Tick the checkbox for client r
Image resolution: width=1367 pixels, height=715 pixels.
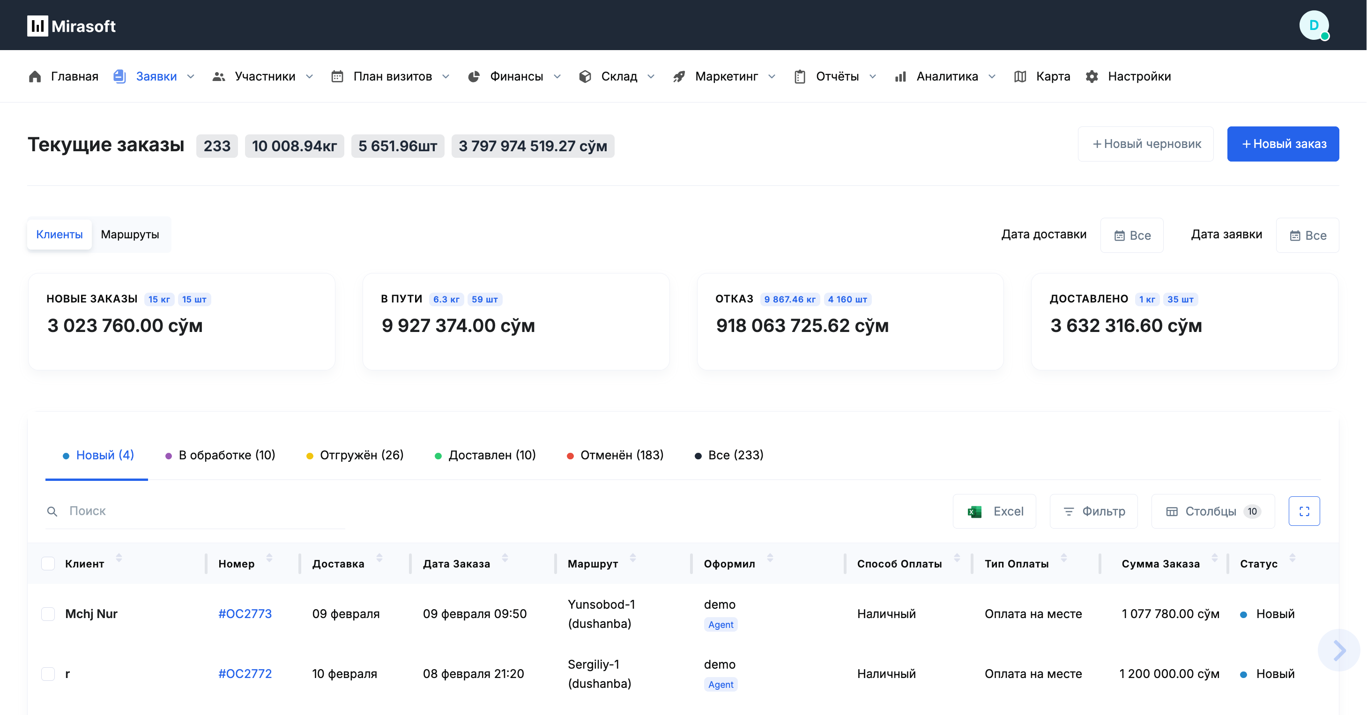[48, 674]
